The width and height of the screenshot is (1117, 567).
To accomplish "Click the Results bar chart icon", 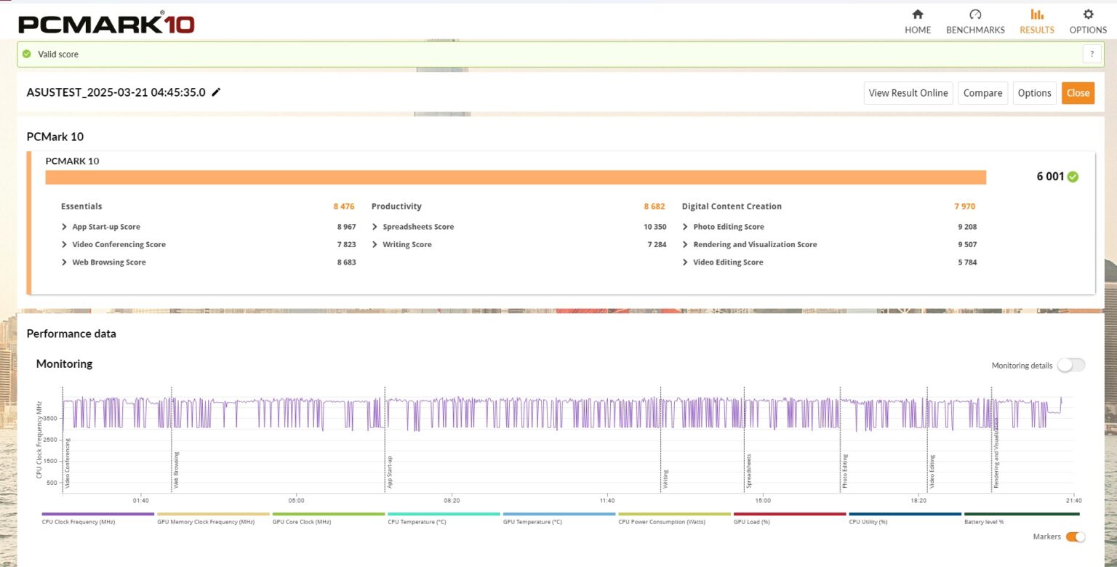I will [x=1036, y=15].
